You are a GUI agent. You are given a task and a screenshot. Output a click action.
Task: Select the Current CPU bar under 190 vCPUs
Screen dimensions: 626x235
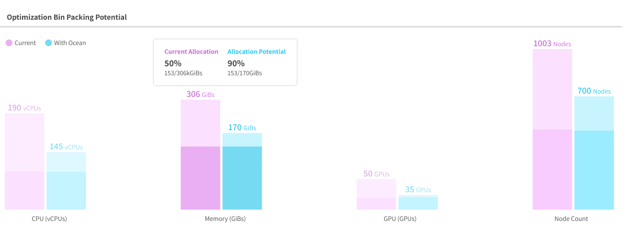coord(24,161)
